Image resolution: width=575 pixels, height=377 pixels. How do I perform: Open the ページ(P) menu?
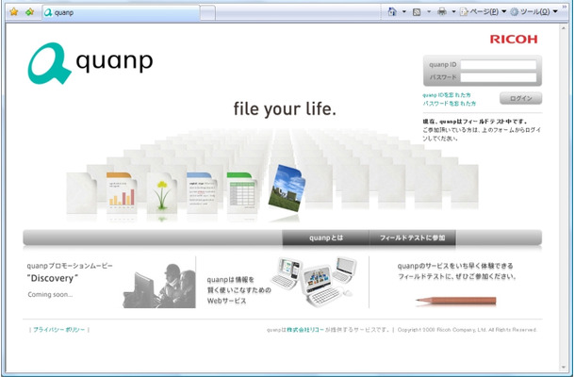[x=483, y=11]
